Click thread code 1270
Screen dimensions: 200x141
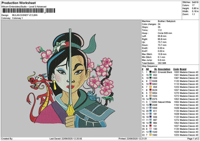click(176, 93)
